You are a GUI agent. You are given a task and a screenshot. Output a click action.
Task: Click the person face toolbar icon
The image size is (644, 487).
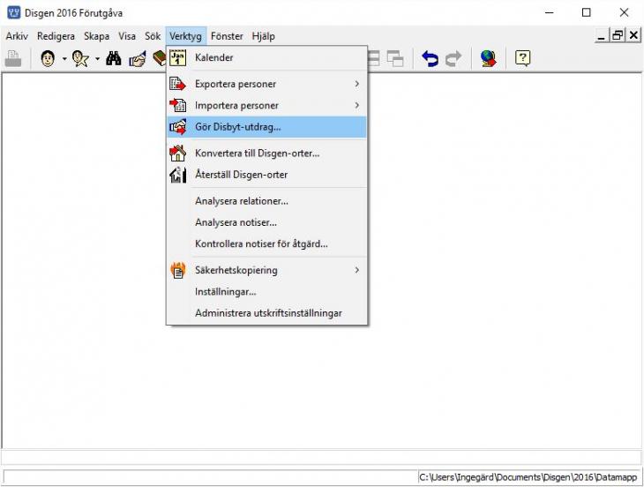pyautogui.click(x=48, y=59)
